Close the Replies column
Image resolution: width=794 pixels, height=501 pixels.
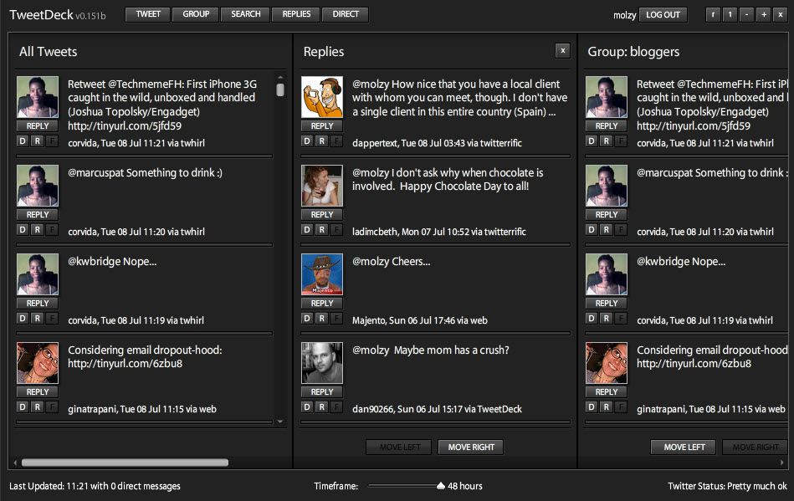(x=562, y=51)
